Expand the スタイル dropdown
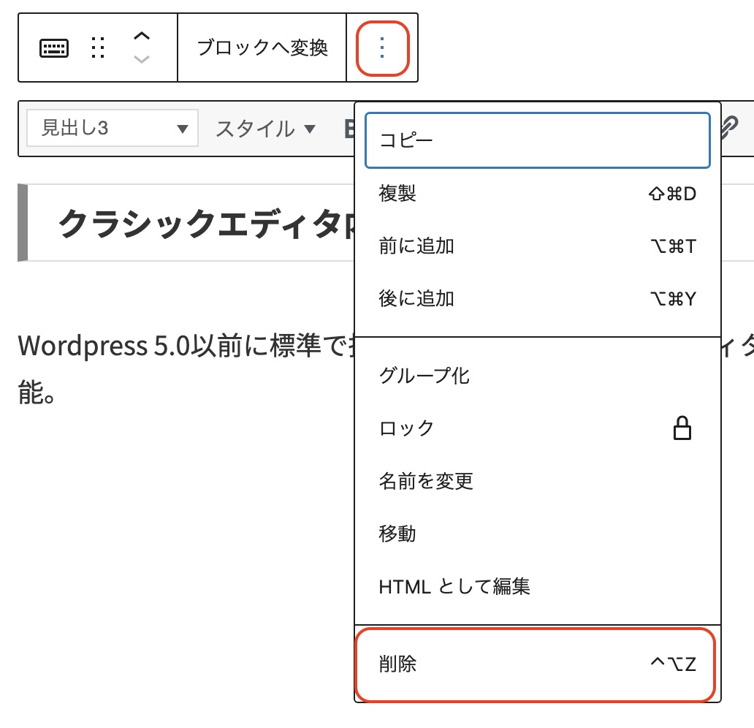 [265, 129]
